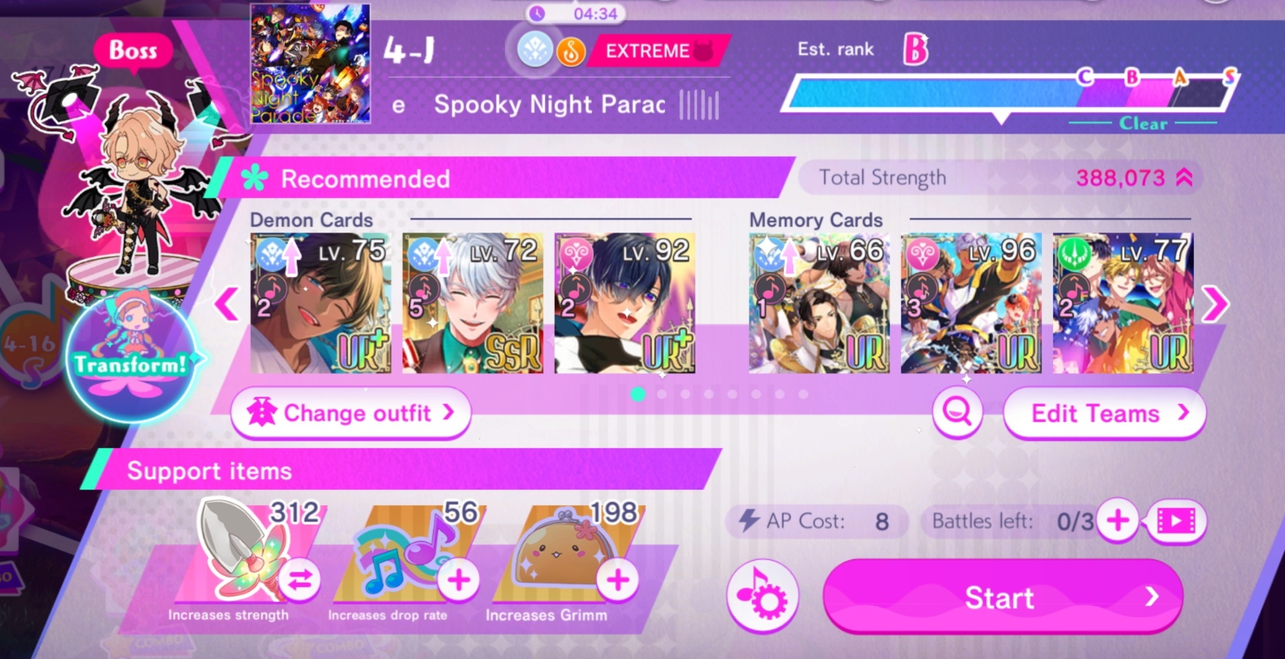Go to previous recommended team arrow

227,303
